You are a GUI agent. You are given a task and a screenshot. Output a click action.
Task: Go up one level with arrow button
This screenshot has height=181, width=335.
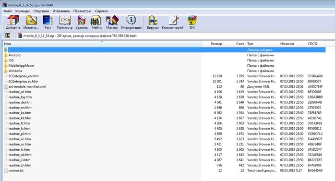pos(8,36)
